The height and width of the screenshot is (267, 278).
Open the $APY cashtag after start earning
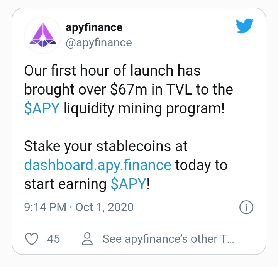(128, 184)
